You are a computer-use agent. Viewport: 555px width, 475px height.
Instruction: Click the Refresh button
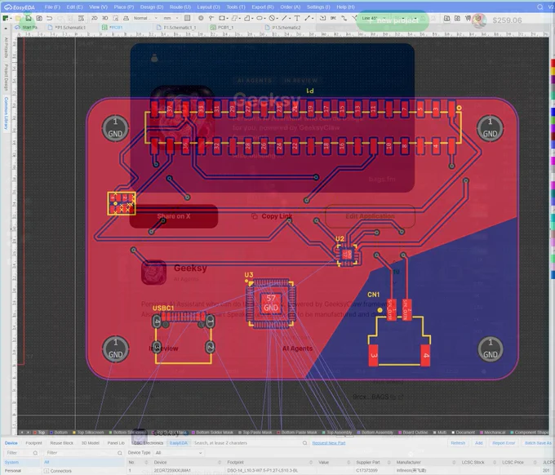[458, 443]
